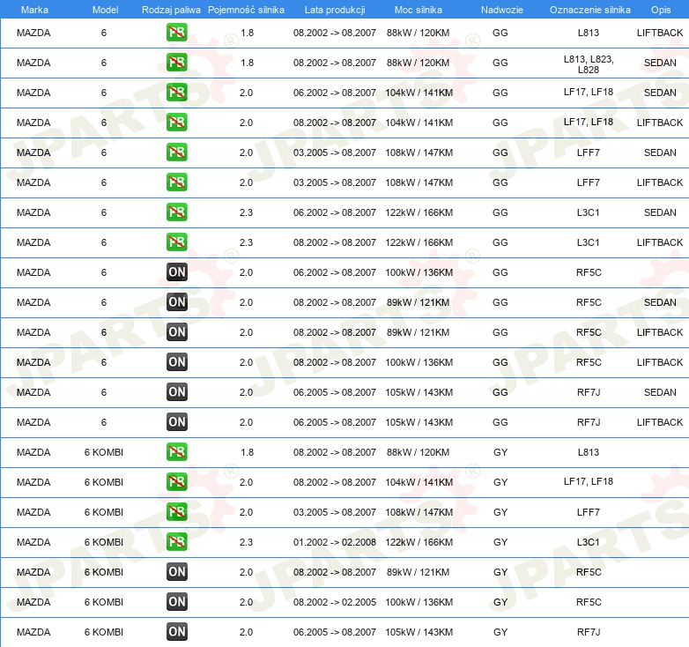Click the Rodzaj paliwa column header
The image size is (689, 647).
click(x=171, y=9)
